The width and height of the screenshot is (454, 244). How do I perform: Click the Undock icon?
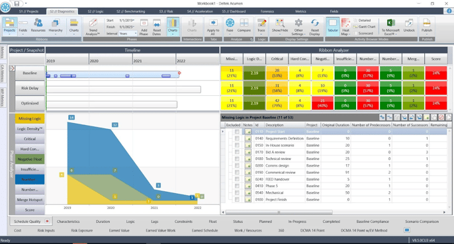pos(409,23)
